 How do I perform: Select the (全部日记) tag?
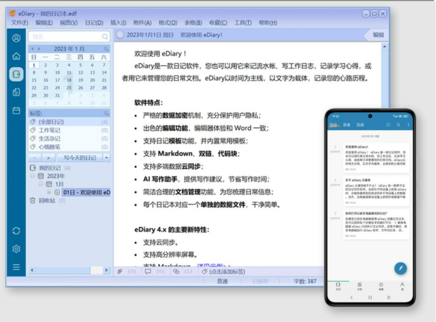click(x=69, y=122)
